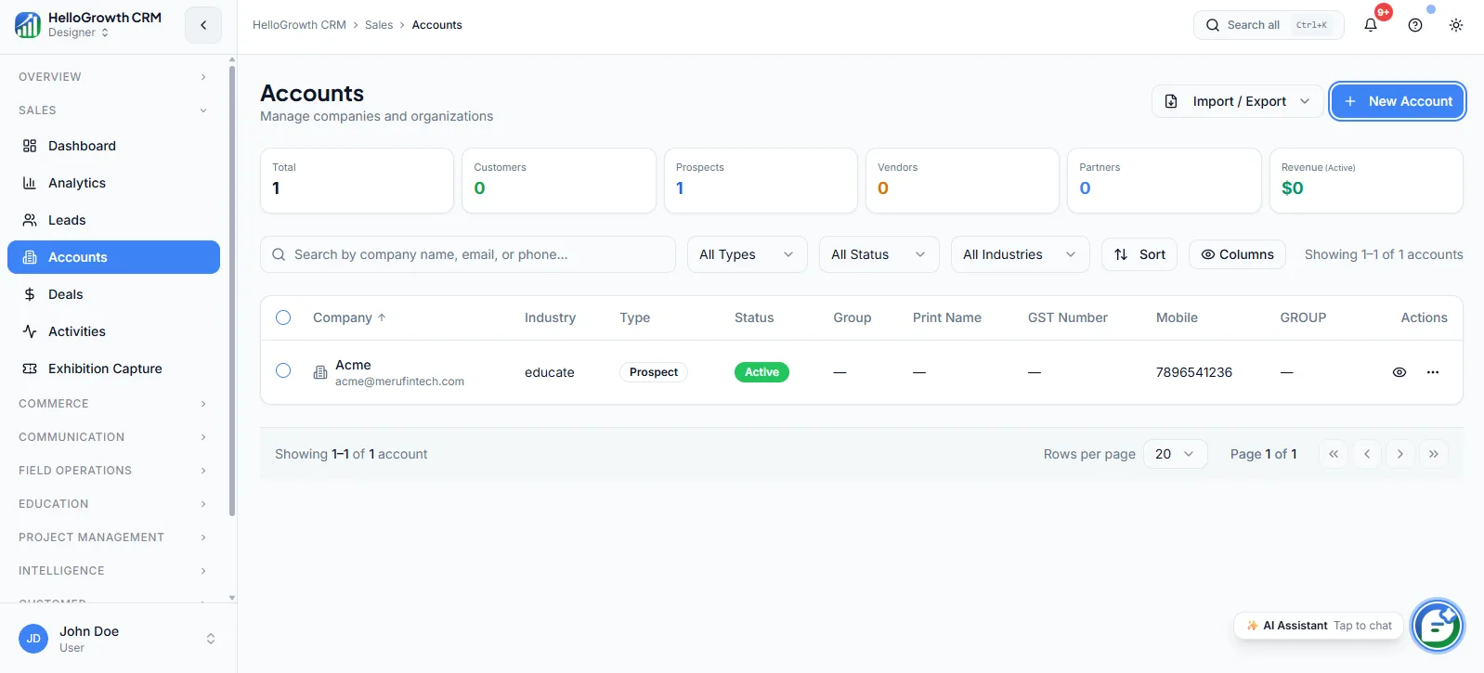Open Analytics in the sidebar
Viewport: 1484px width, 673px height.
113,183
